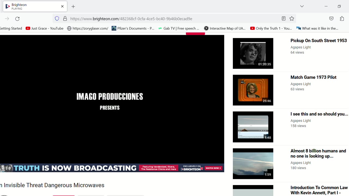This screenshot has height=196, width=349.
Task: Open Agapes Light under Pickup On South Street
Action: pos(300,47)
